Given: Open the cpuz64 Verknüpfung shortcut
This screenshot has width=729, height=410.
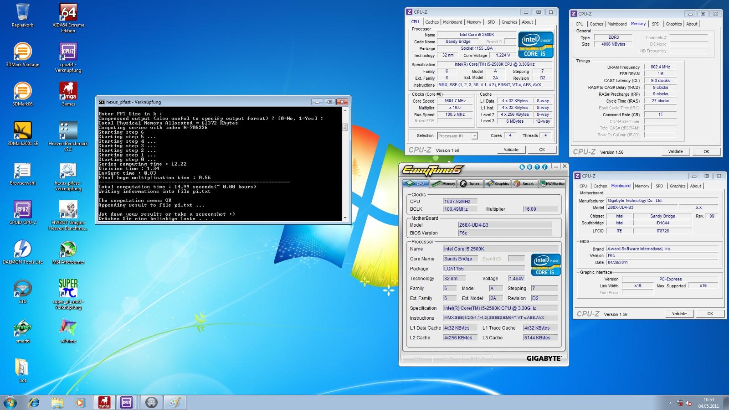Looking at the screenshot, I should point(68,58).
